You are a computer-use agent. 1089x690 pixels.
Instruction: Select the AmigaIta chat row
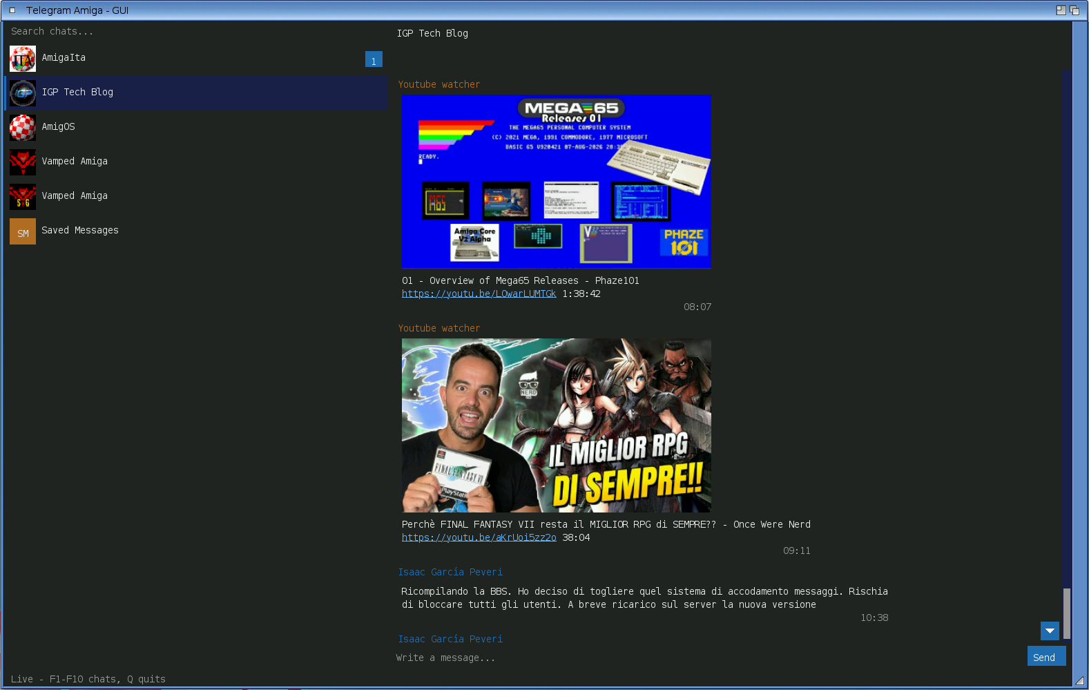(x=196, y=59)
